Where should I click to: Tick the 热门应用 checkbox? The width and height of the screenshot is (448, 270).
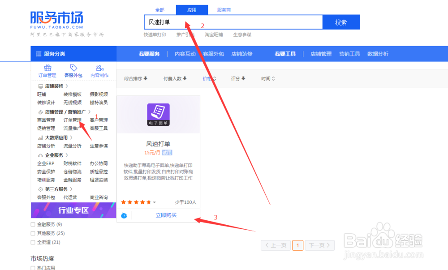coord(33,268)
